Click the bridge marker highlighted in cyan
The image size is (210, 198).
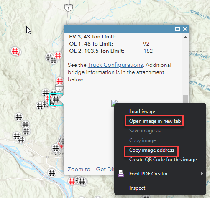(56, 99)
